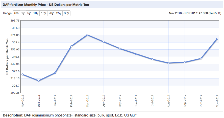Select the 6m range button
Screen dimensions: 224x118
(16, 13)
